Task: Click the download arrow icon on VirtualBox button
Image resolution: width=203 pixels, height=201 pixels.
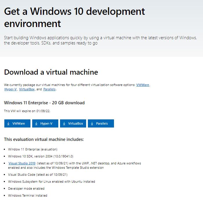Action: 64,123
